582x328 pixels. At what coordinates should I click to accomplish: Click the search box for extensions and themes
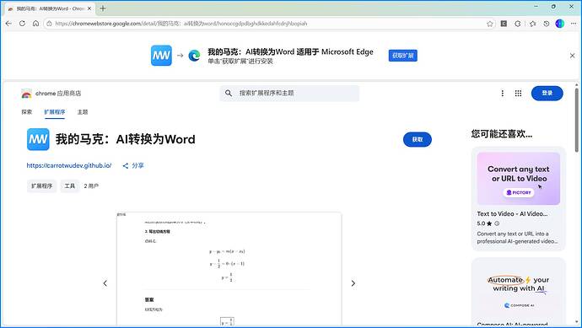[289, 93]
